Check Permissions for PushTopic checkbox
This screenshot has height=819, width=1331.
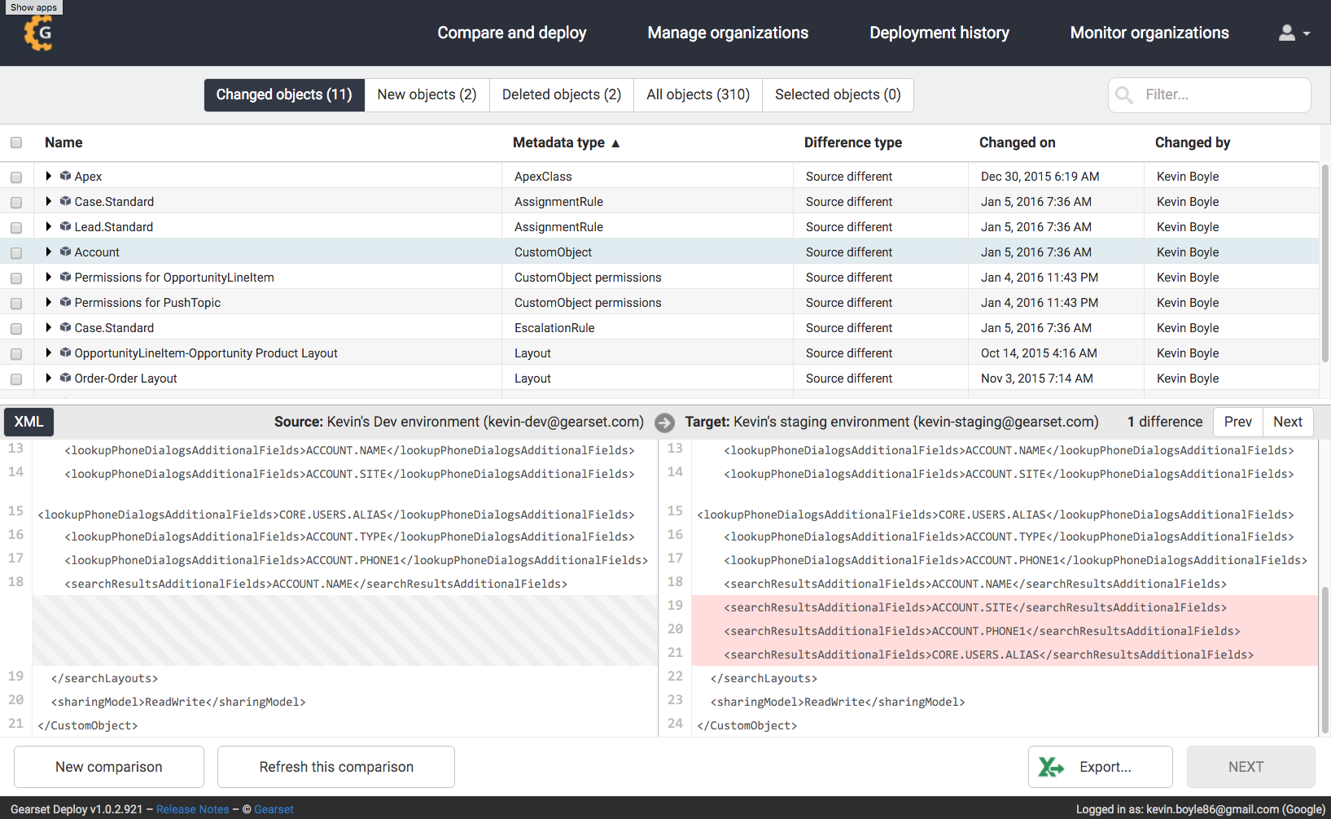[16, 303]
